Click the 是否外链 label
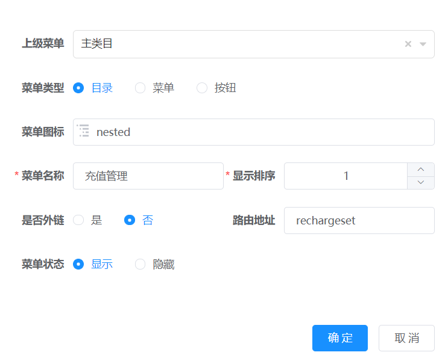Viewport: 448px width, 364px height. [x=43, y=220]
